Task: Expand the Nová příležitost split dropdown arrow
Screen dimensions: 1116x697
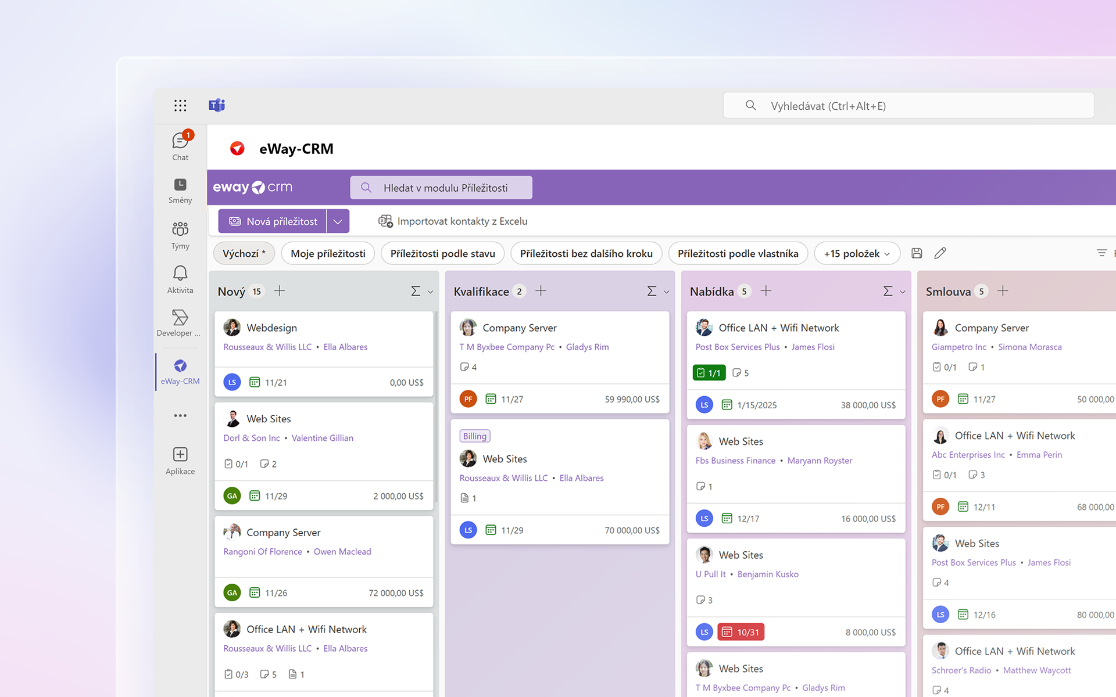Action: 338,221
